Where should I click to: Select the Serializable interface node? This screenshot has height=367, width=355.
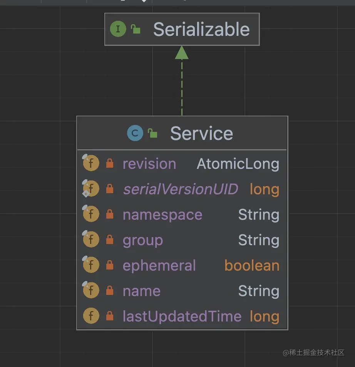point(201,29)
